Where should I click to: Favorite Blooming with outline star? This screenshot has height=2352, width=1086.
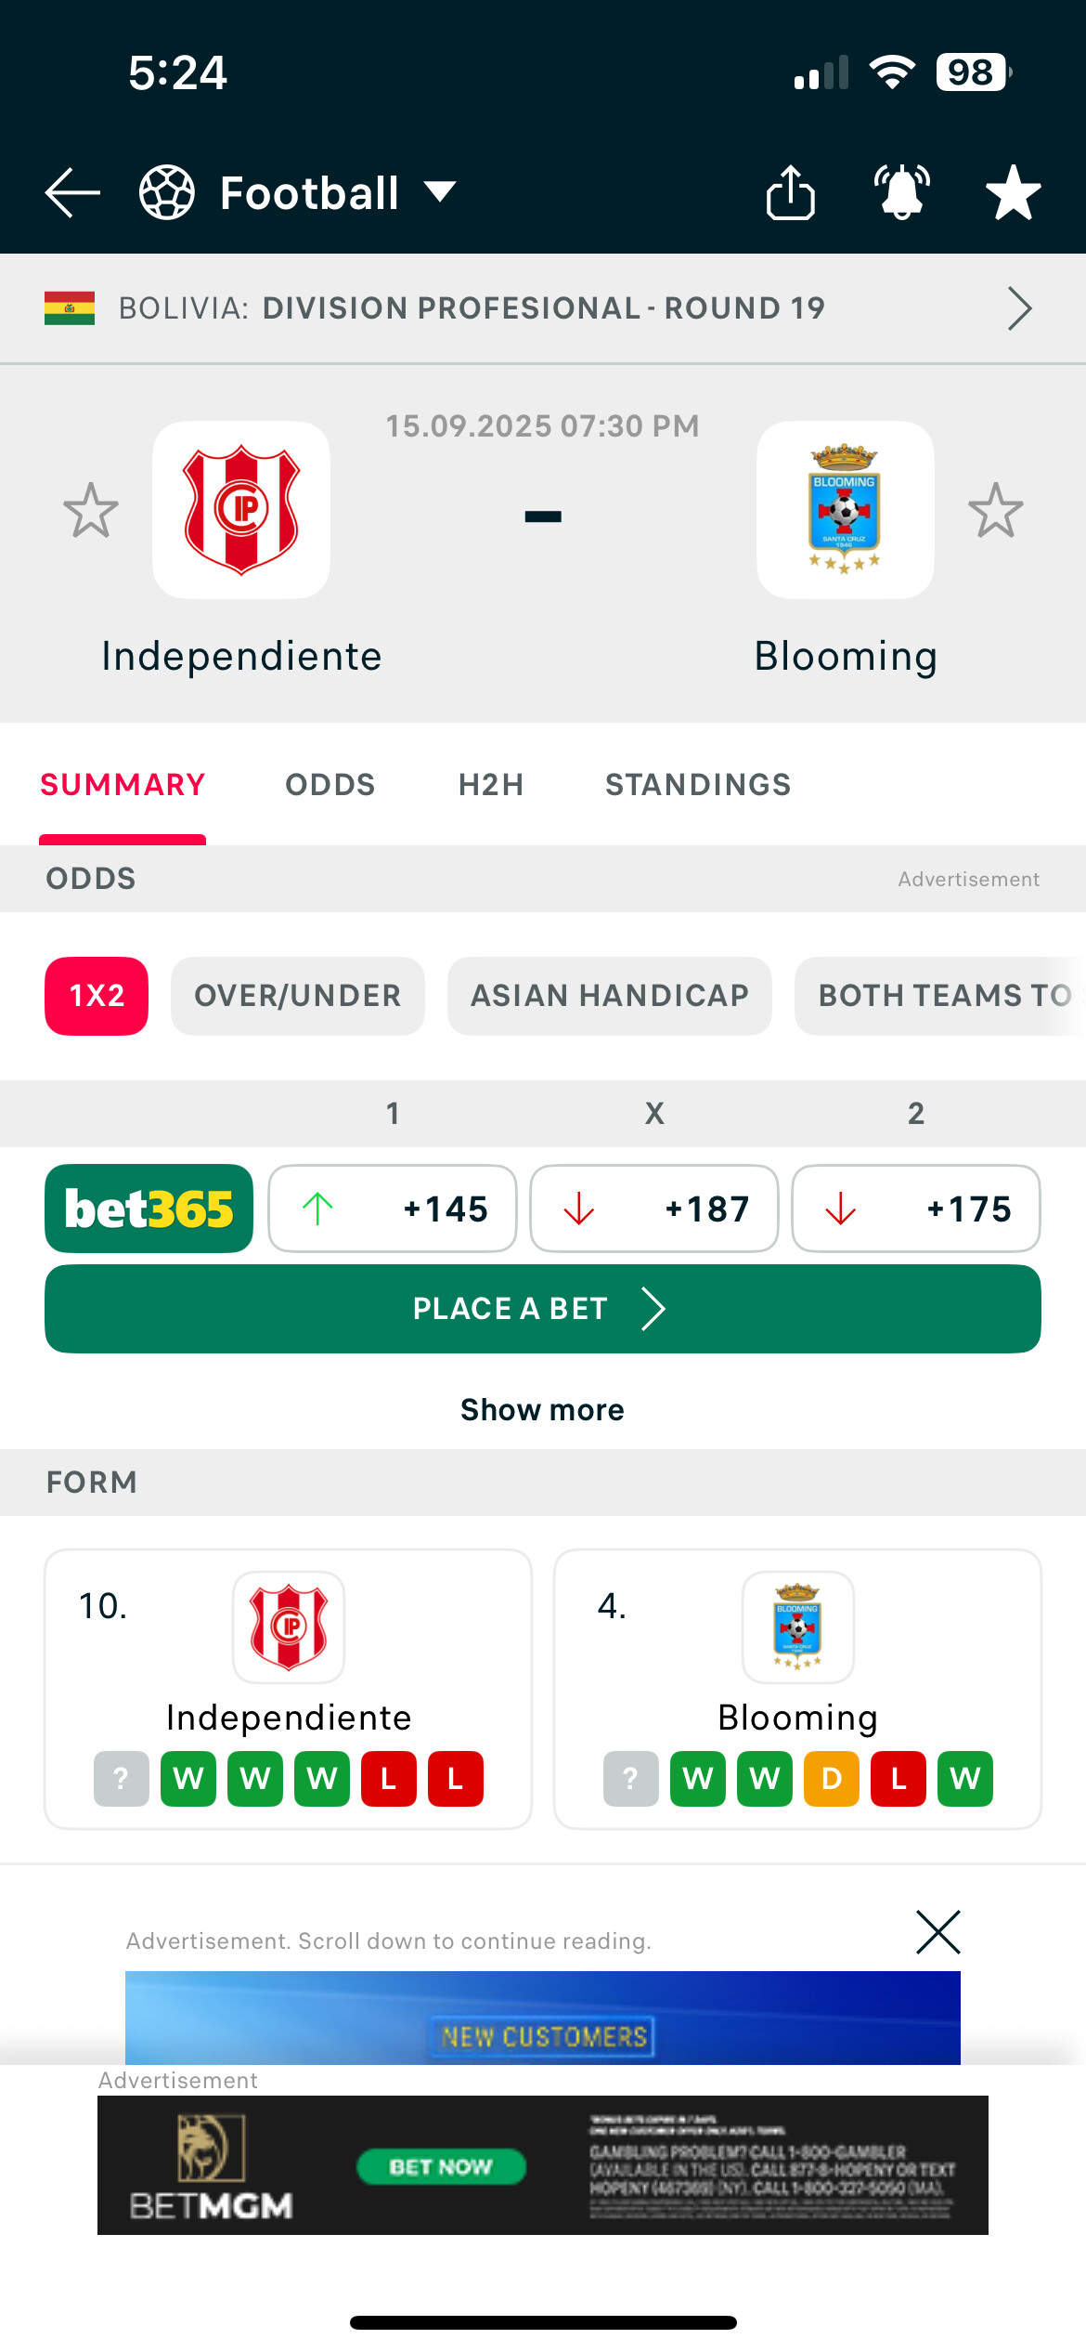coord(996,510)
